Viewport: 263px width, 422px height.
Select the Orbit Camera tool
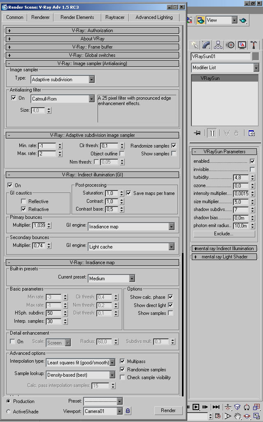(247, 416)
